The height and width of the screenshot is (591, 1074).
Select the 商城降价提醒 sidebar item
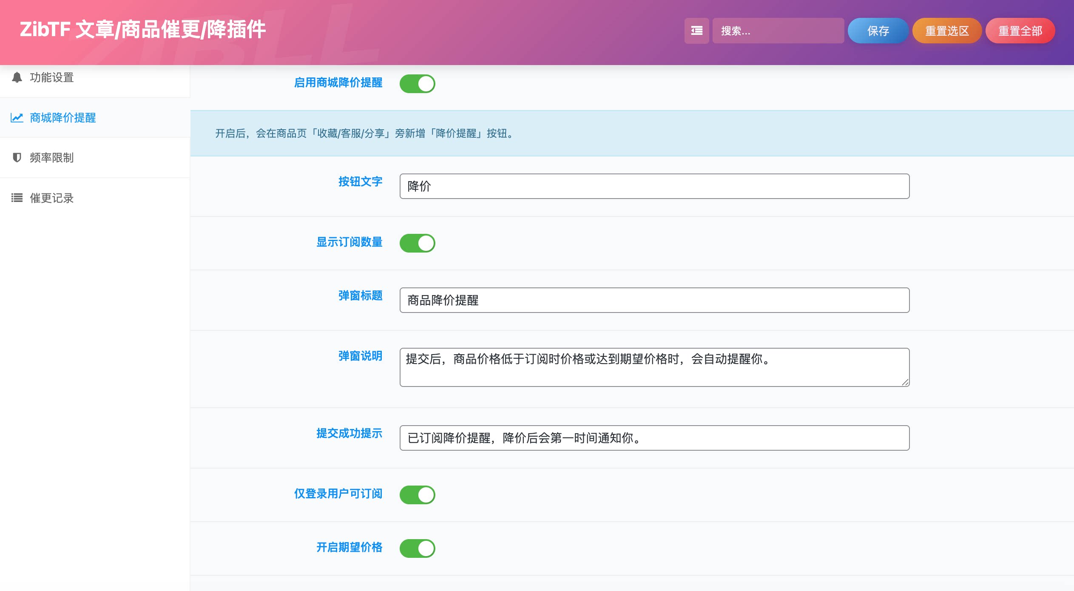click(x=63, y=118)
